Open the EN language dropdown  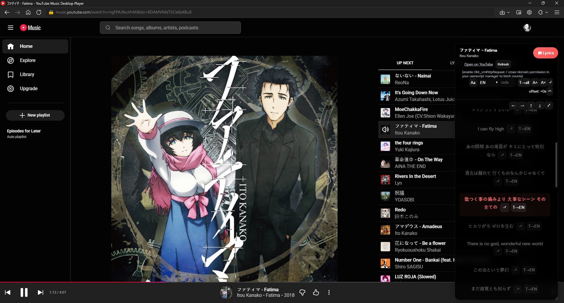point(489,83)
